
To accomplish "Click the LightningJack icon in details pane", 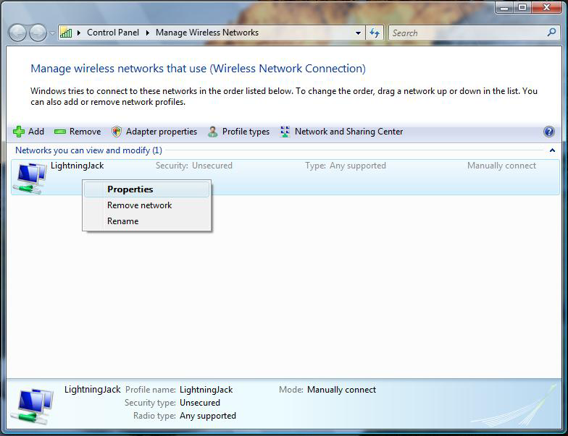I will (x=32, y=406).
